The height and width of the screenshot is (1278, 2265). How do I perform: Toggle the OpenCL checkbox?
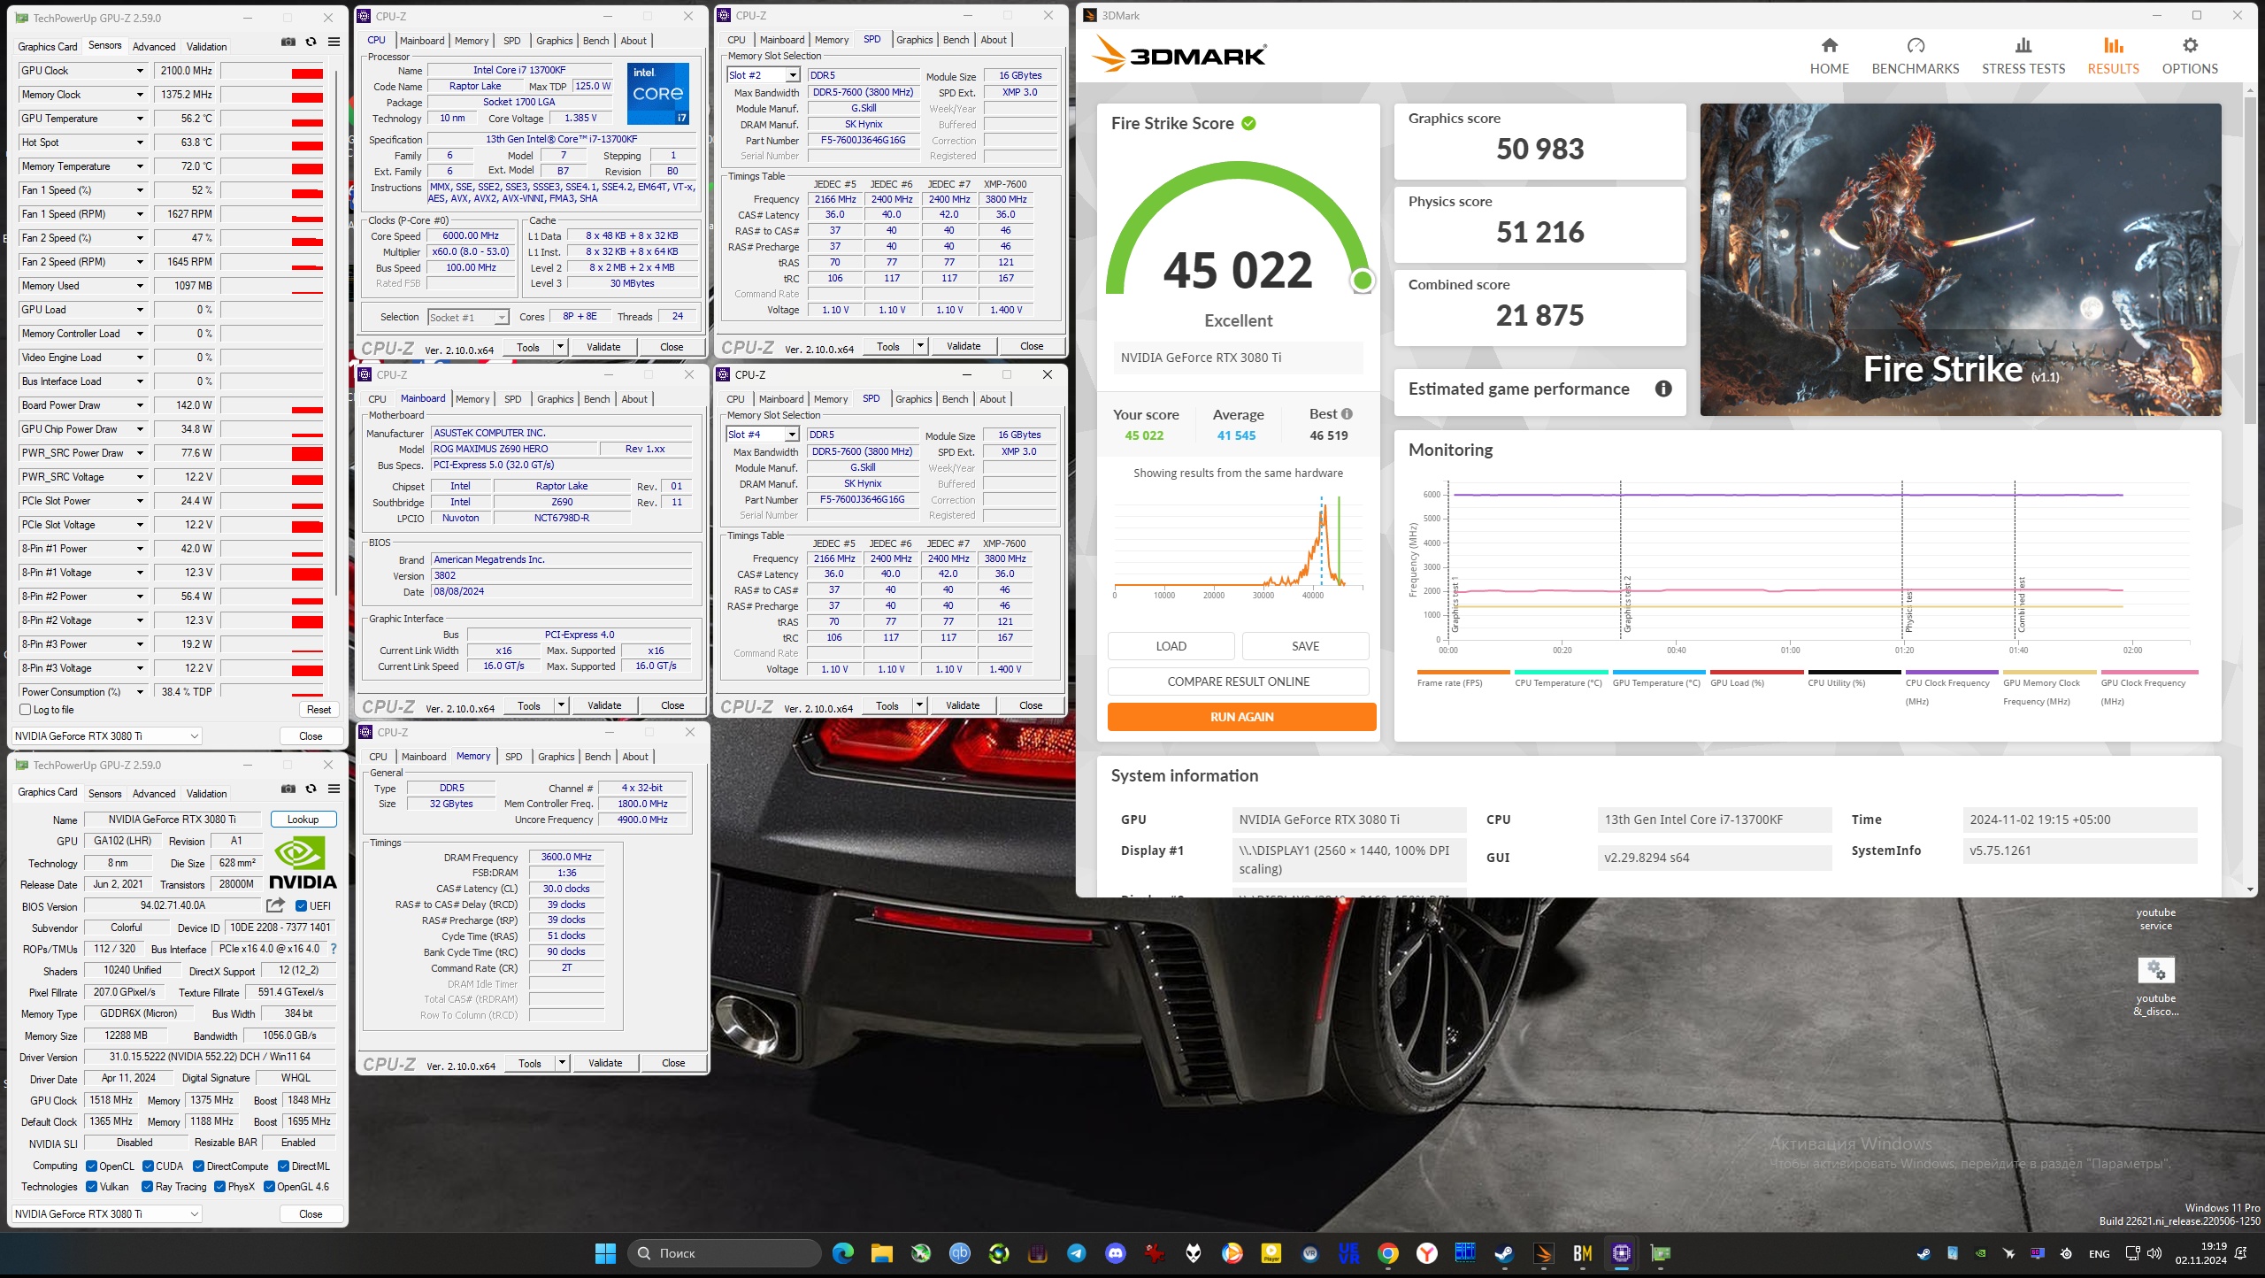tap(91, 1166)
